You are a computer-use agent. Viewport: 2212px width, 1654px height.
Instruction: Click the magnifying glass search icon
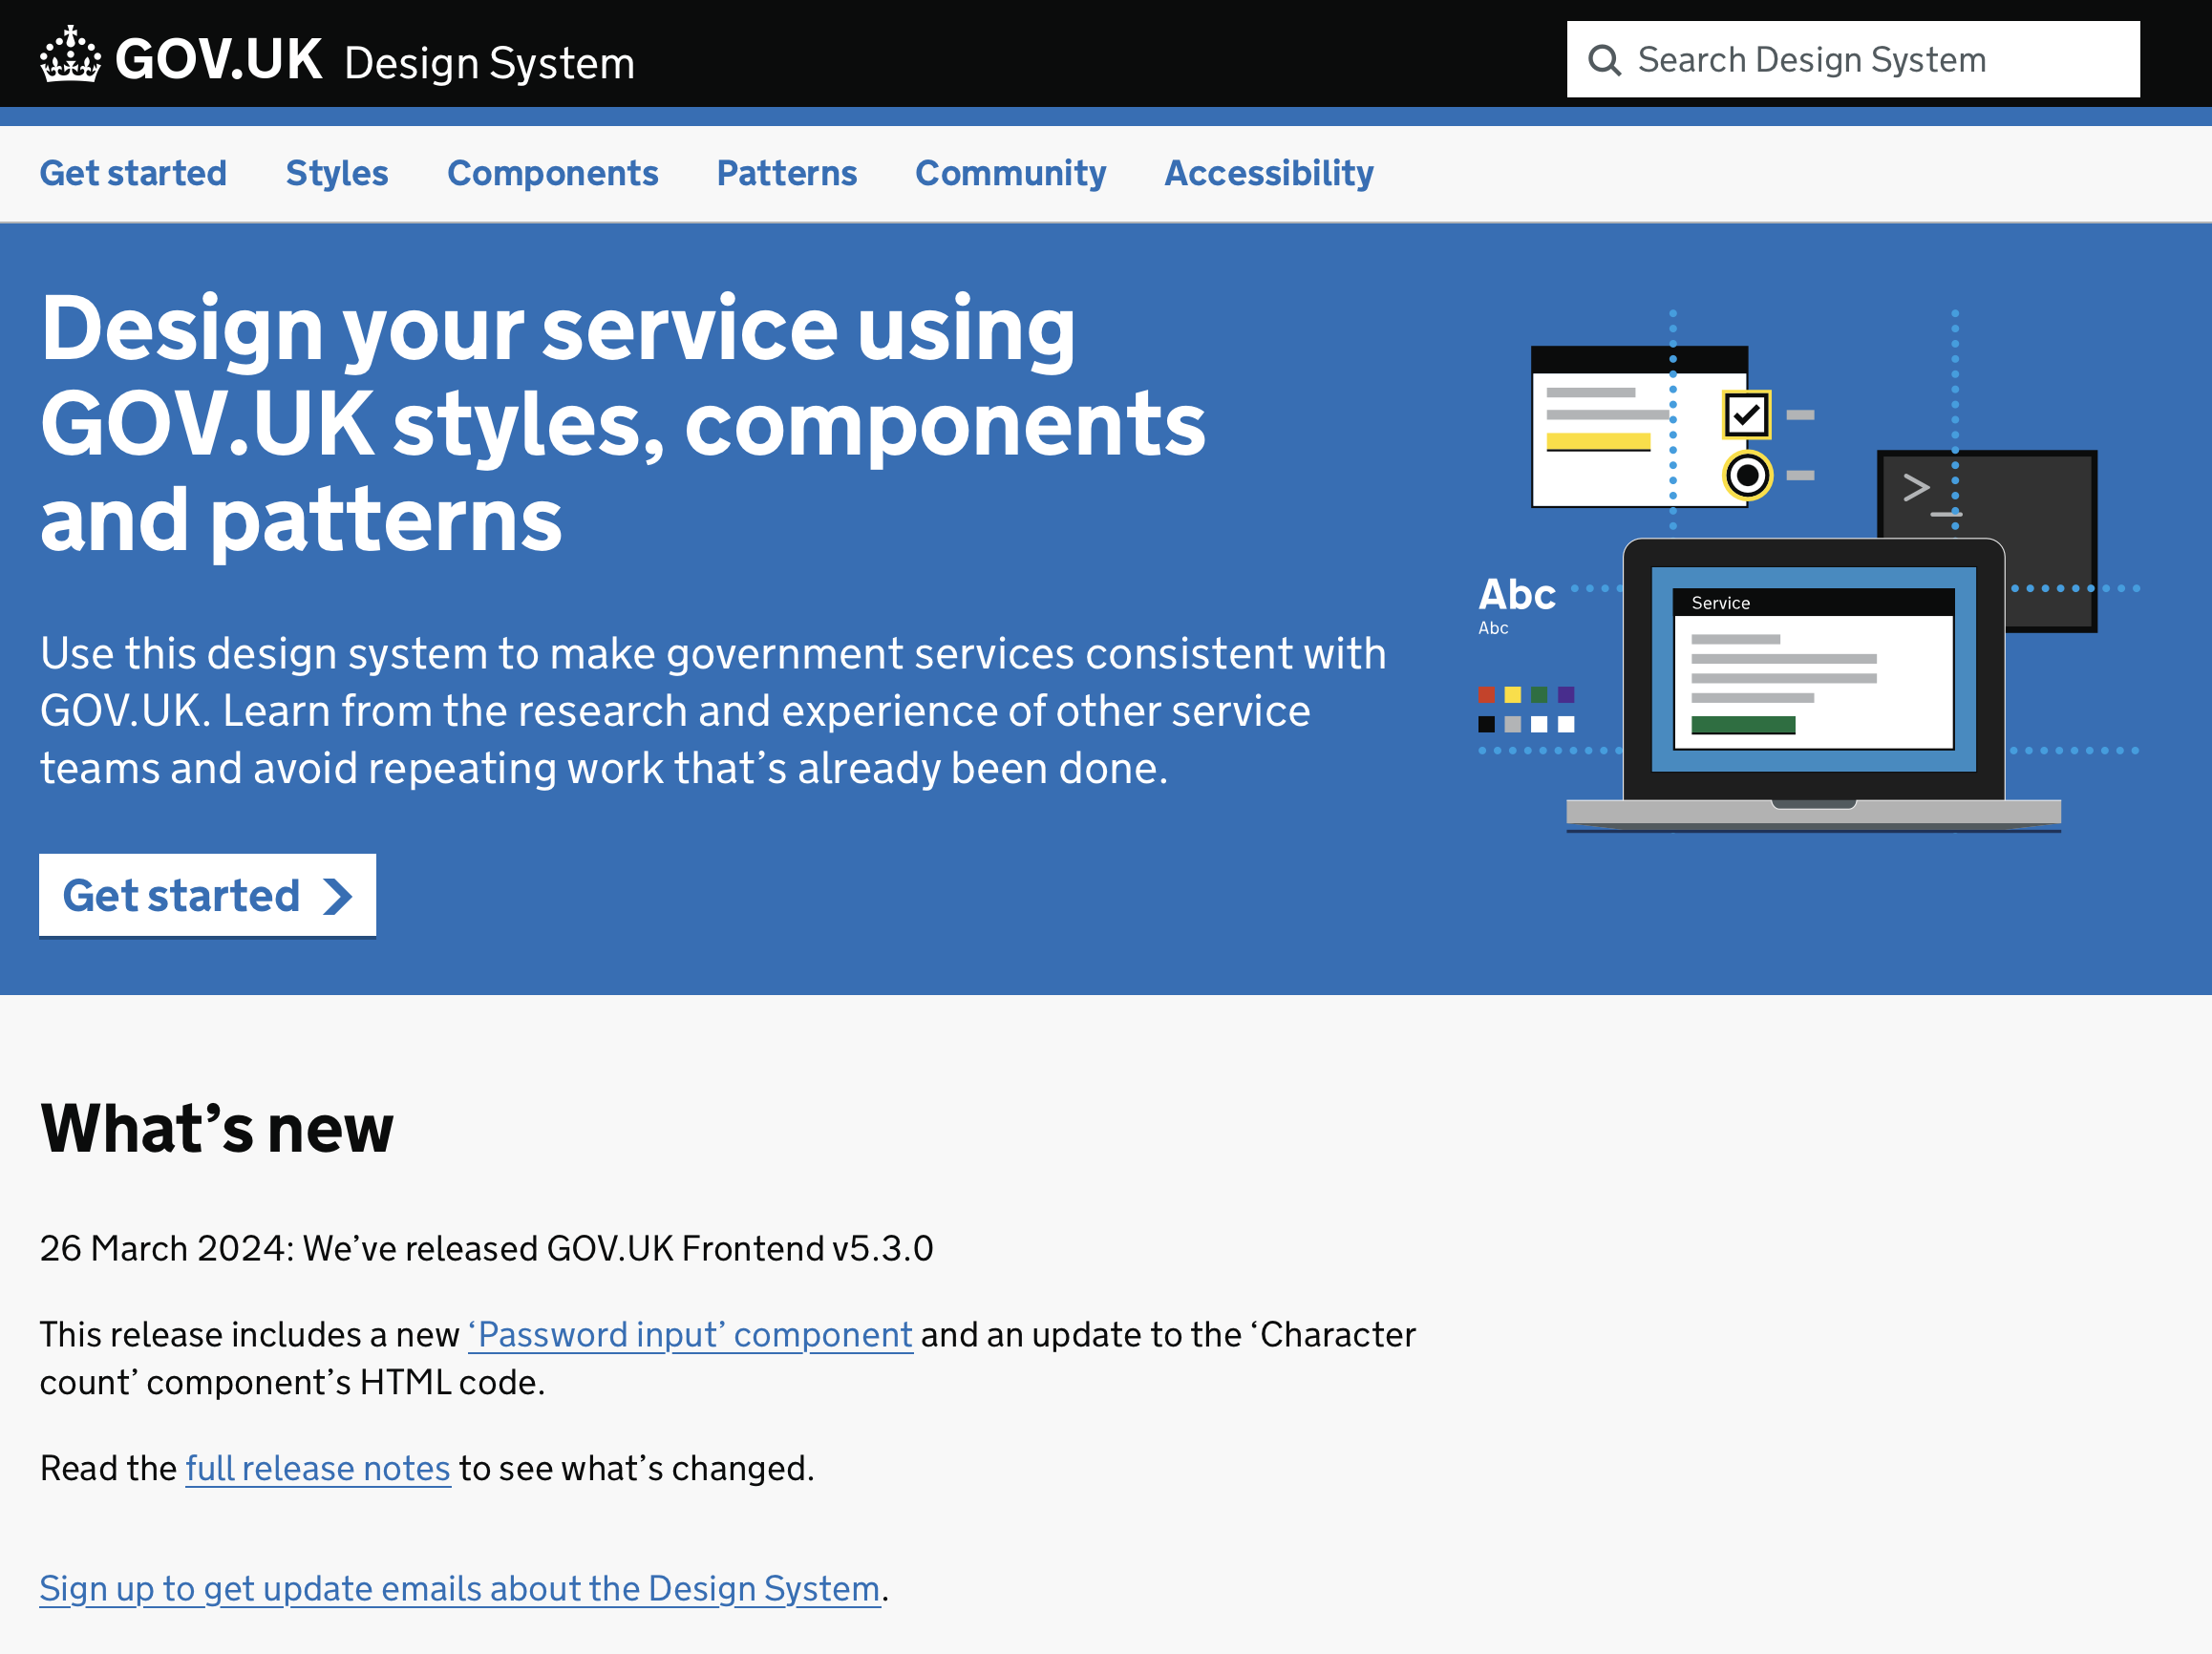click(1604, 60)
